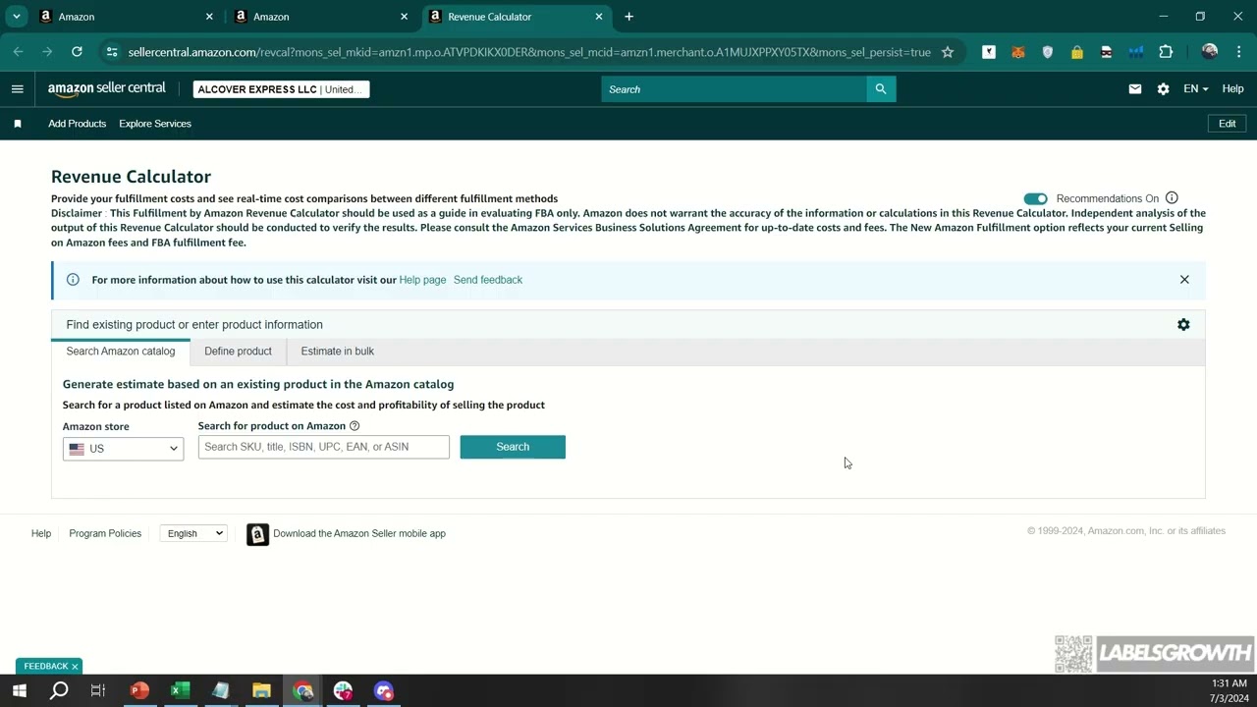Screen dimensions: 1257x707
Task: Open the Help page link in the banner
Action: coord(422,279)
